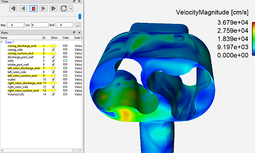Image resolution: width=255 pixels, height=153 pixels.
Task: Select the outlet part name
Action: (11, 79)
